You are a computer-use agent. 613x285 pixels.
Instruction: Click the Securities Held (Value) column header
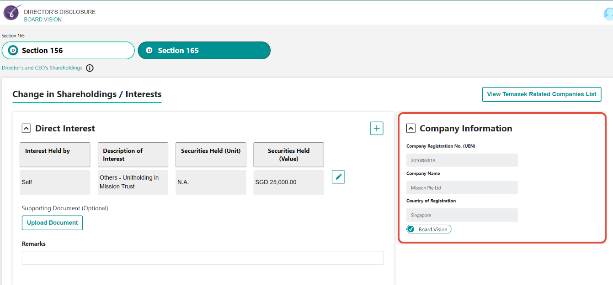coord(289,155)
